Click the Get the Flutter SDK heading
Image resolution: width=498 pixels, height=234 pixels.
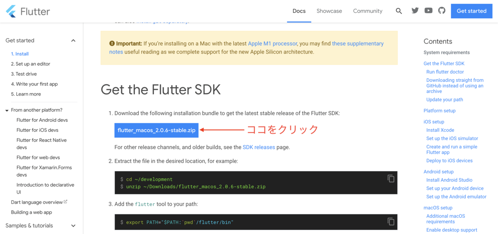(161, 89)
